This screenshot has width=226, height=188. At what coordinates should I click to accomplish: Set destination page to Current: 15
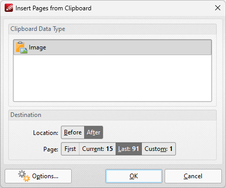pyautogui.click(x=98, y=149)
